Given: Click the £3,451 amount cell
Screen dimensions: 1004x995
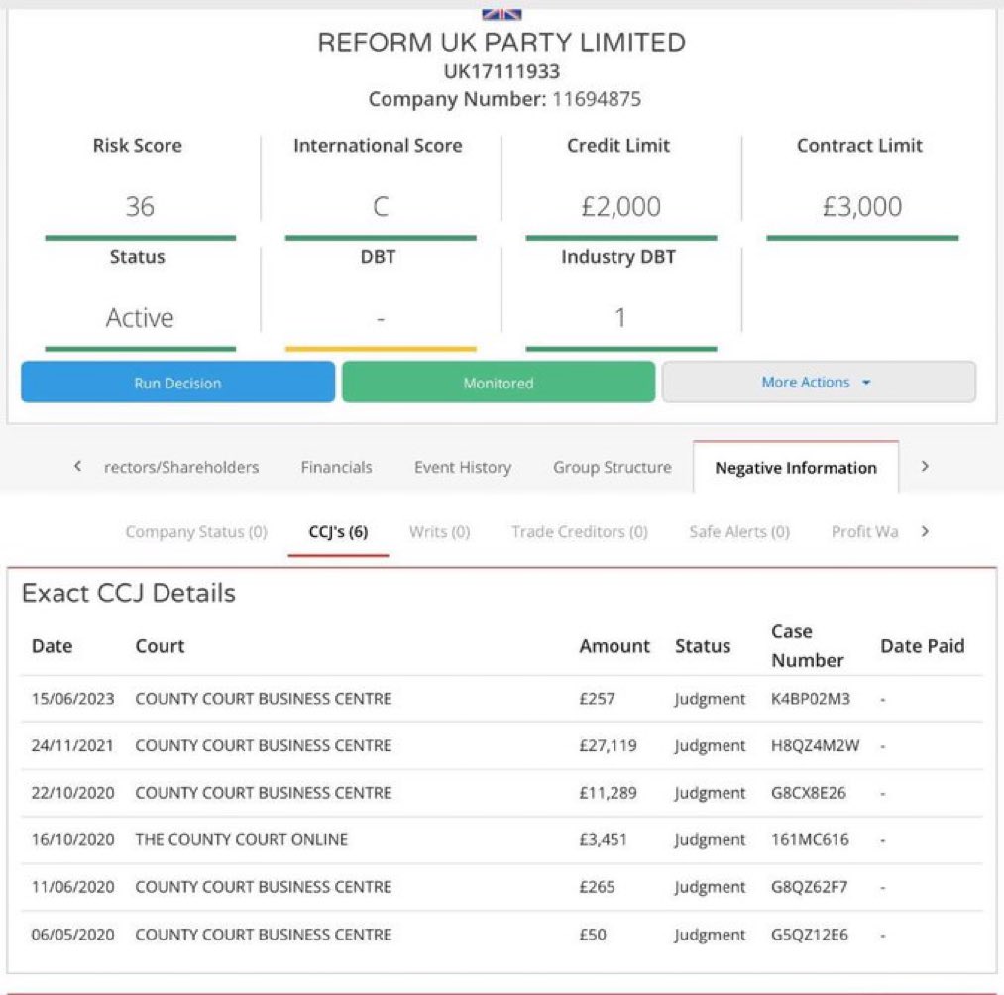Looking at the screenshot, I should click(x=603, y=840).
